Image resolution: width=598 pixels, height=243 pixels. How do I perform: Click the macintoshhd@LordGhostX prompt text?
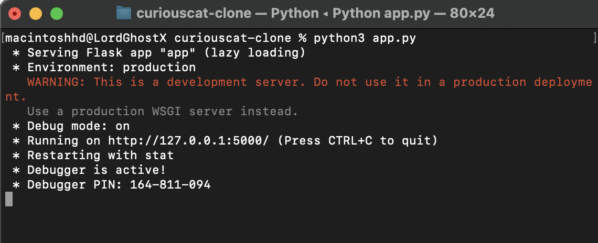pyautogui.click(x=86, y=38)
